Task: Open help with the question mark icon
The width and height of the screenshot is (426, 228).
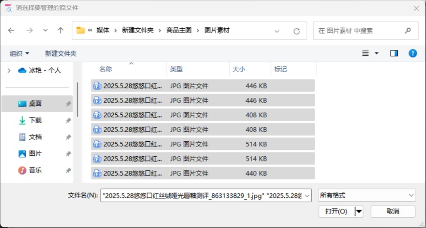Action: (x=412, y=53)
